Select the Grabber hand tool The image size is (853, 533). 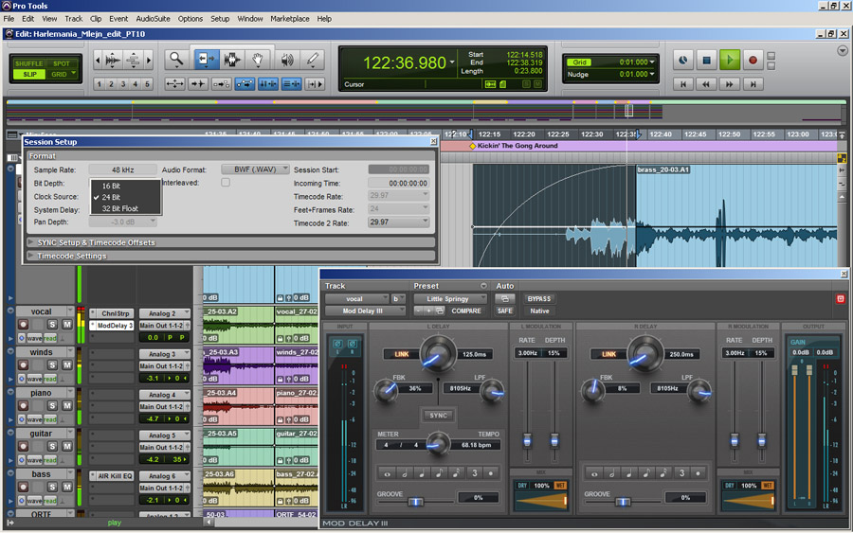tap(259, 60)
